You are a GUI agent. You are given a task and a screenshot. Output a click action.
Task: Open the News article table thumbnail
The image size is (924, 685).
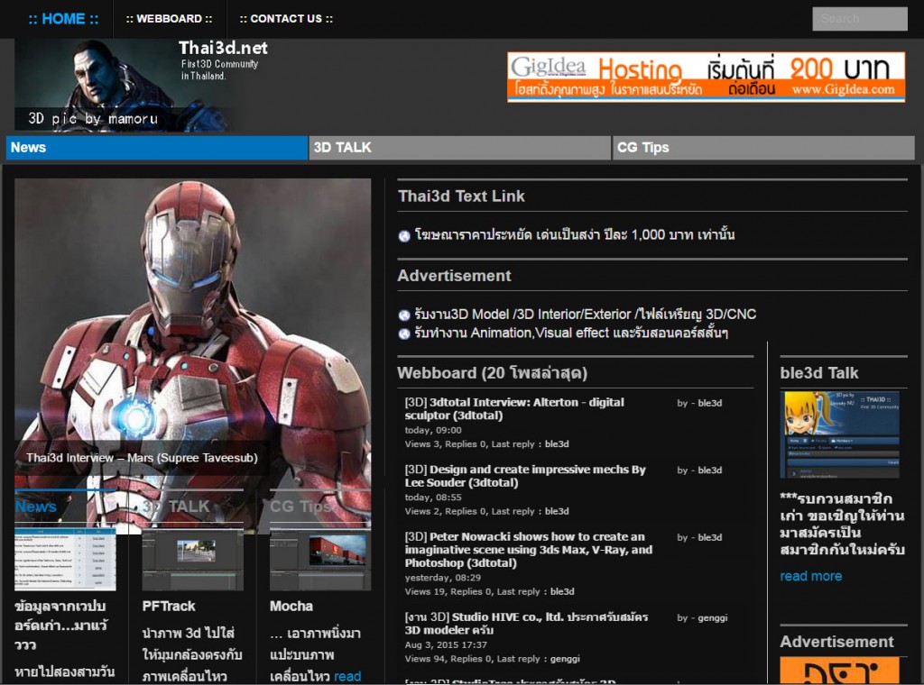pyautogui.click(x=65, y=559)
